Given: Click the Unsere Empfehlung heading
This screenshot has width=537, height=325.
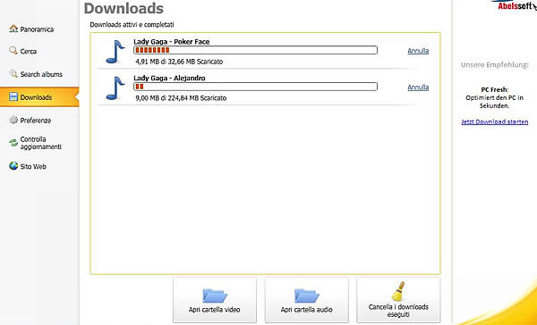Looking at the screenshot, I should (495, 64).
